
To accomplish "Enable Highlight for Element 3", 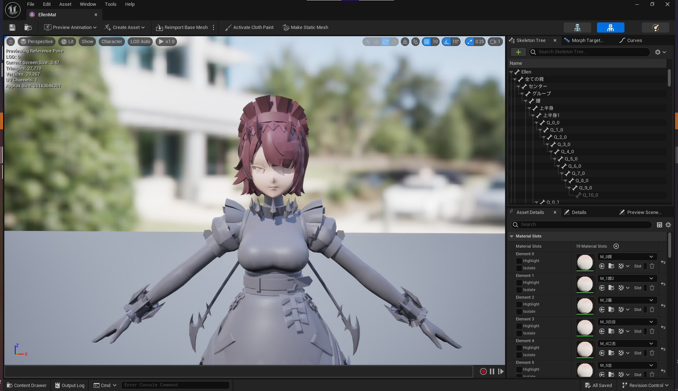I will [519, 326].
